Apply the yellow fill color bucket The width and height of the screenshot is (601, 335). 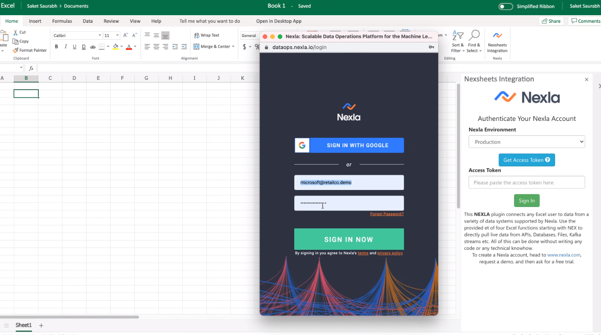115,47
